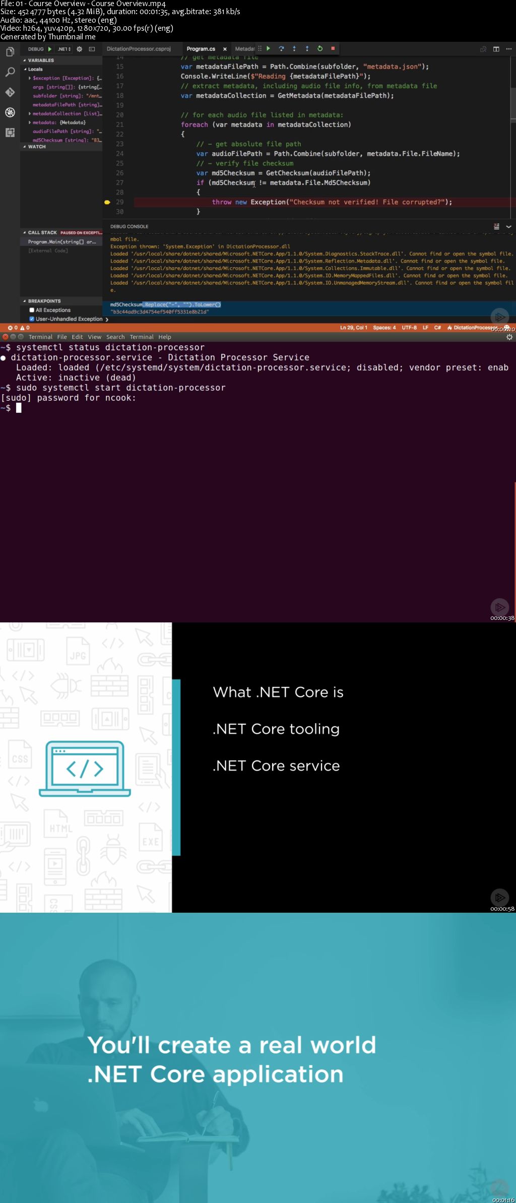Open launch.json with the debug gear icon
Viewport: 516px width, 1203px height.
(79, 49)
